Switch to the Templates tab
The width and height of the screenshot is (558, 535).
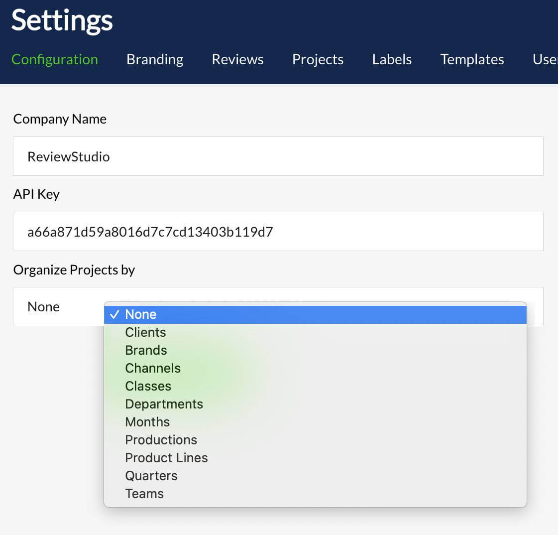472,59
